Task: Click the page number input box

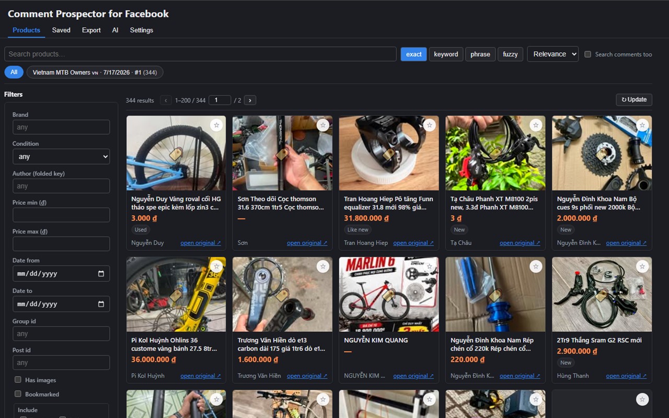Action: tap(220, 100)
